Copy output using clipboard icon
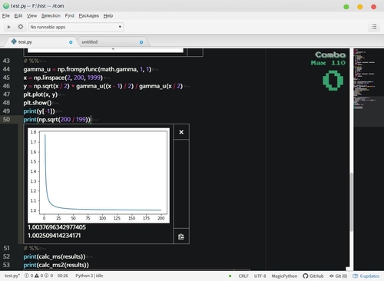 pyautogui.click(x=181, y=236)
